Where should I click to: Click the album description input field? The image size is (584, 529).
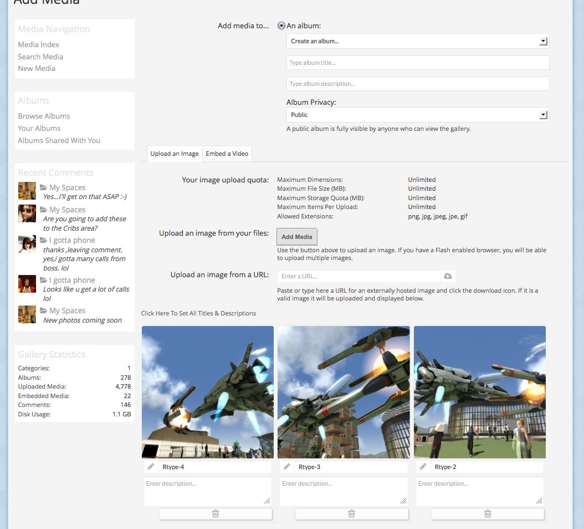(418, 84)
